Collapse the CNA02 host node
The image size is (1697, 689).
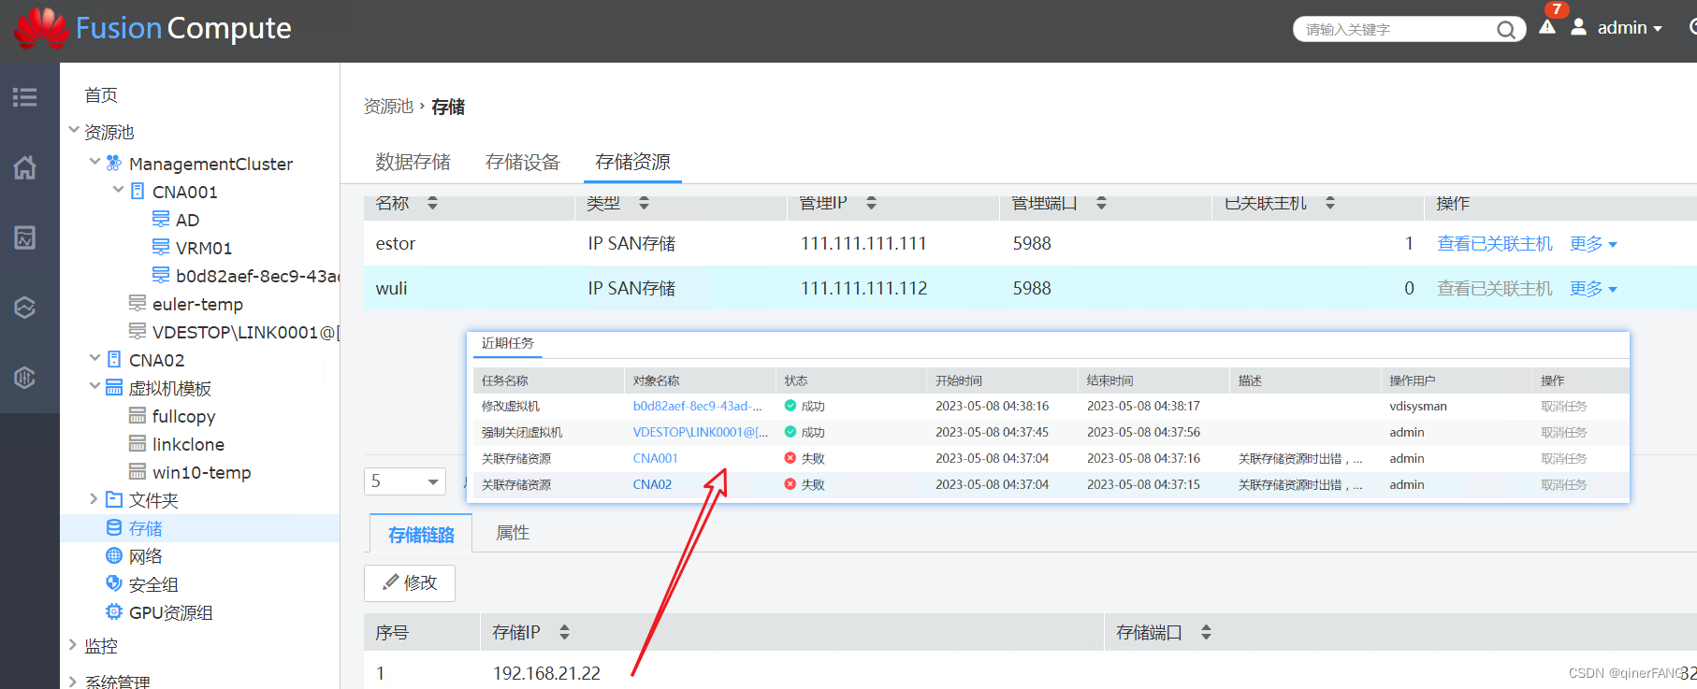[94, 358]
